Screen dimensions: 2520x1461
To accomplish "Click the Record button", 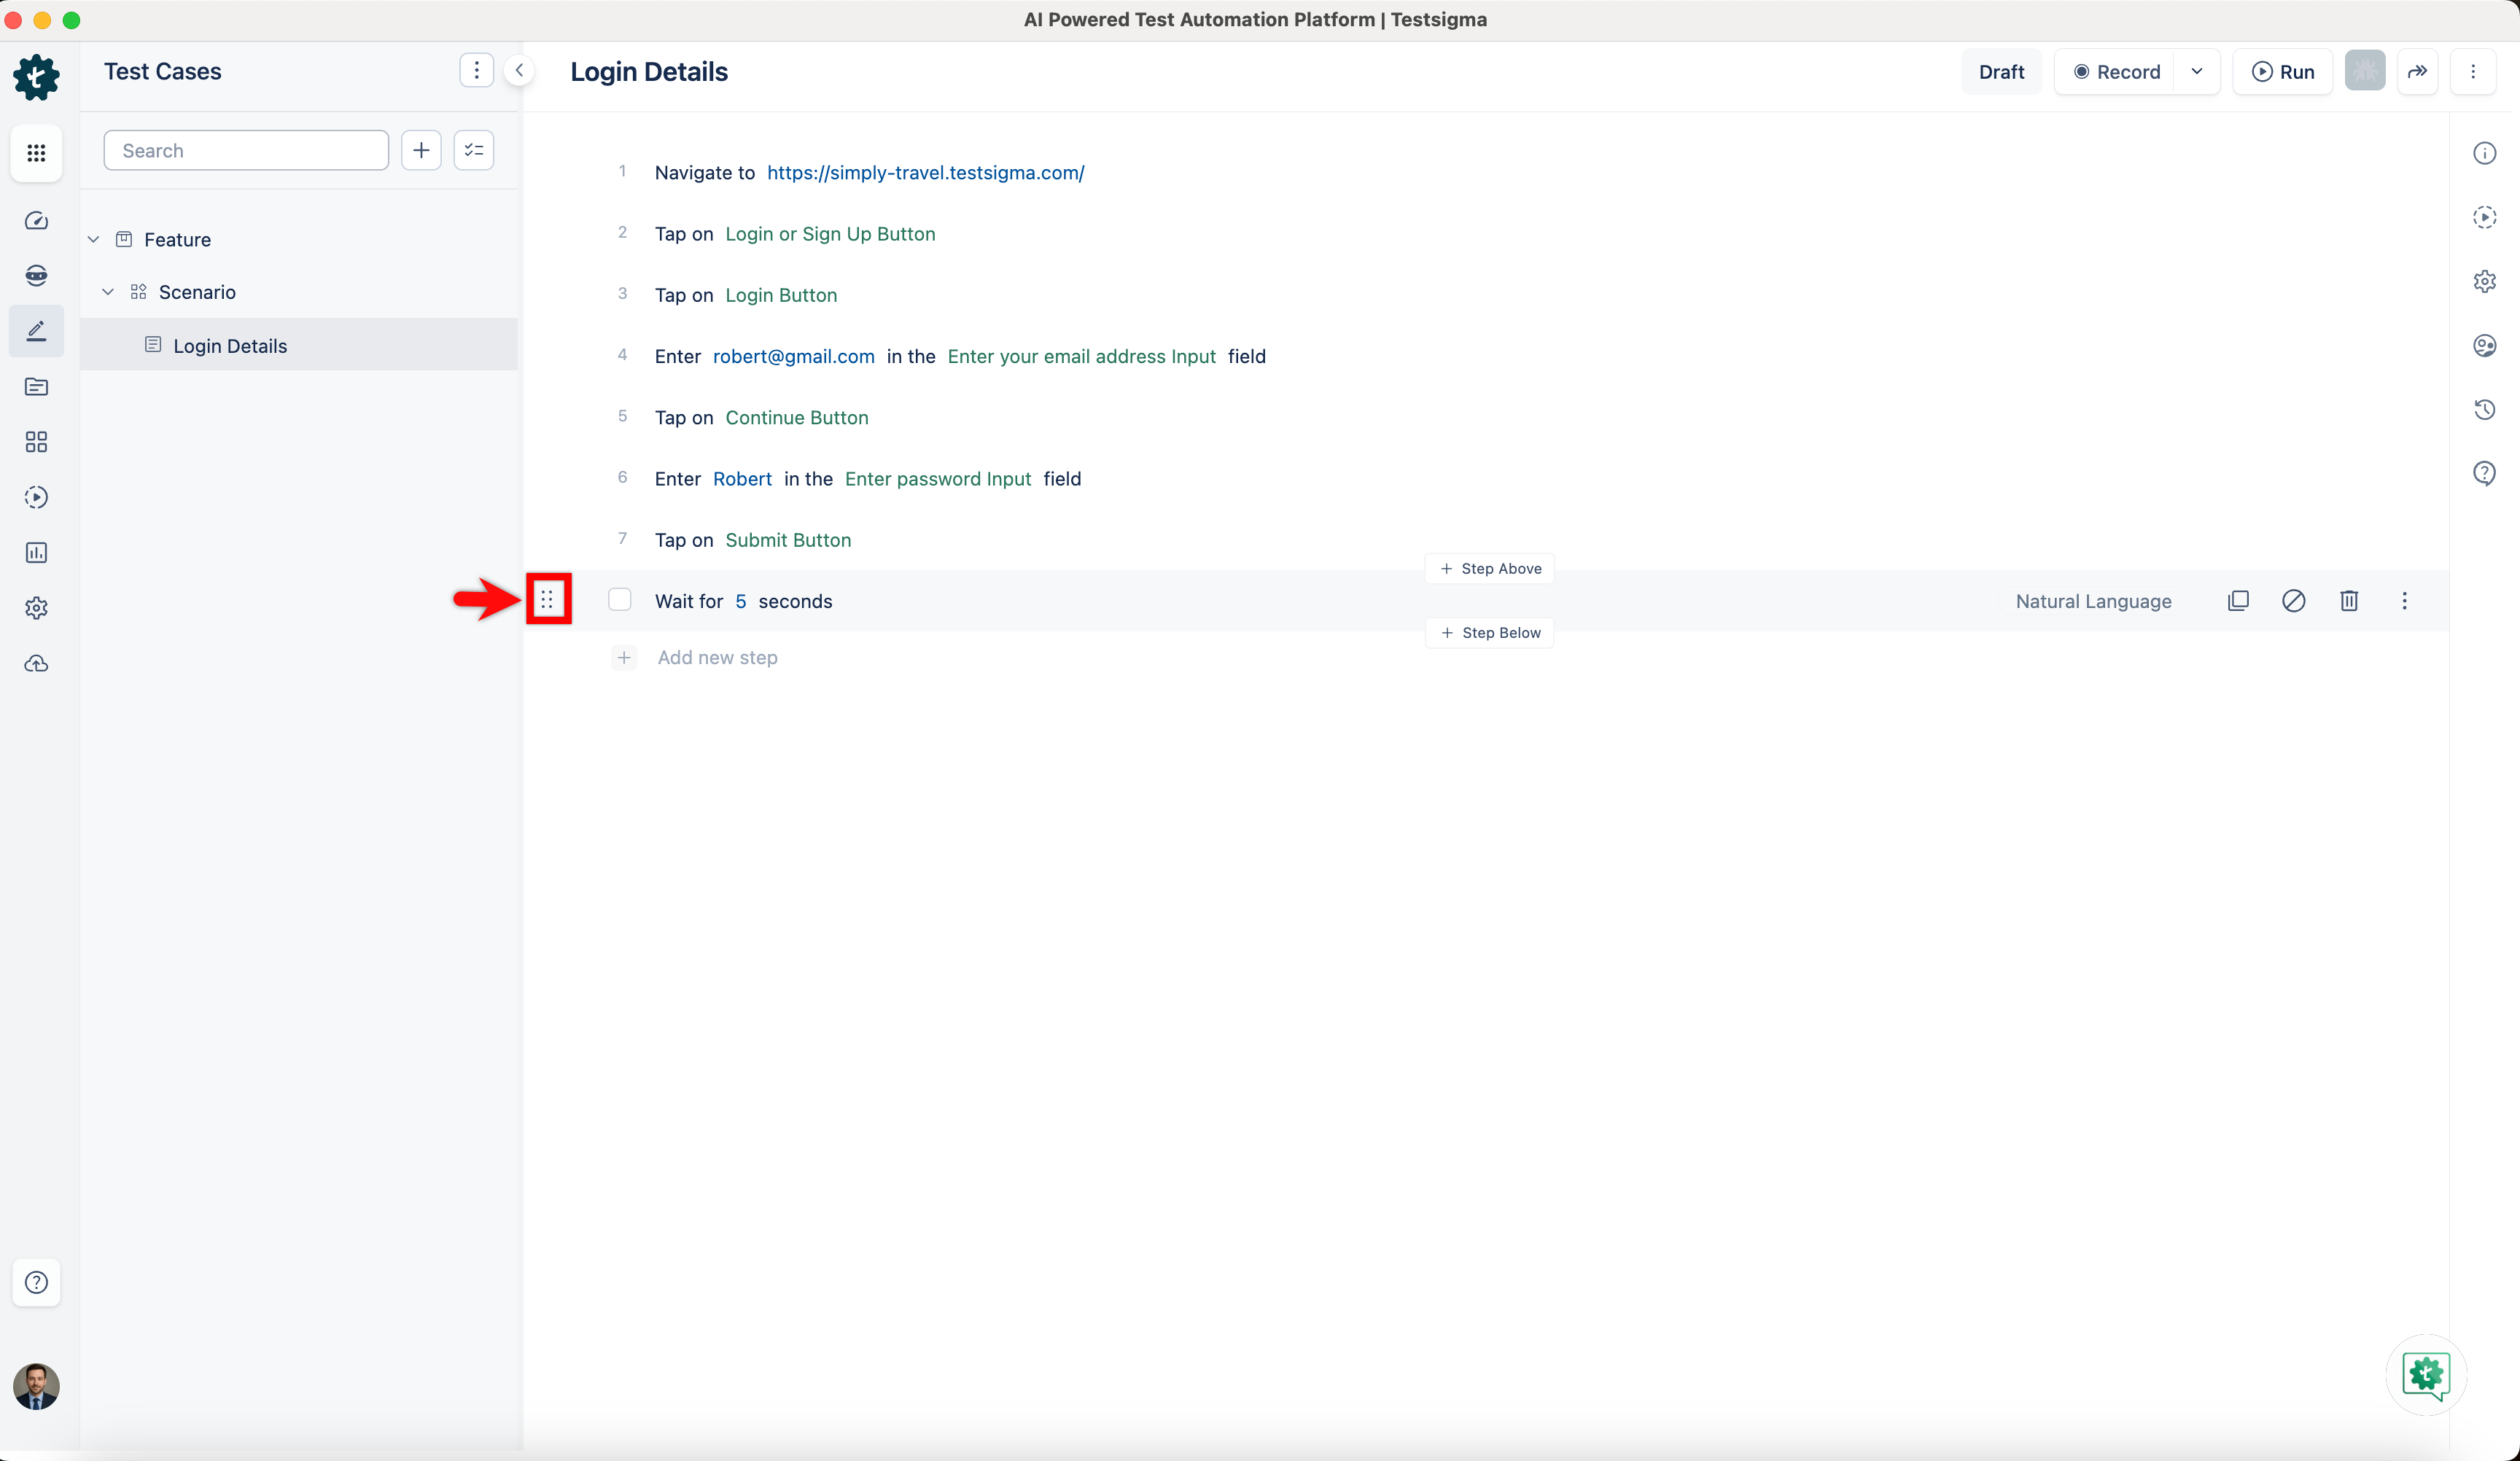I will tap(2116, 71).
